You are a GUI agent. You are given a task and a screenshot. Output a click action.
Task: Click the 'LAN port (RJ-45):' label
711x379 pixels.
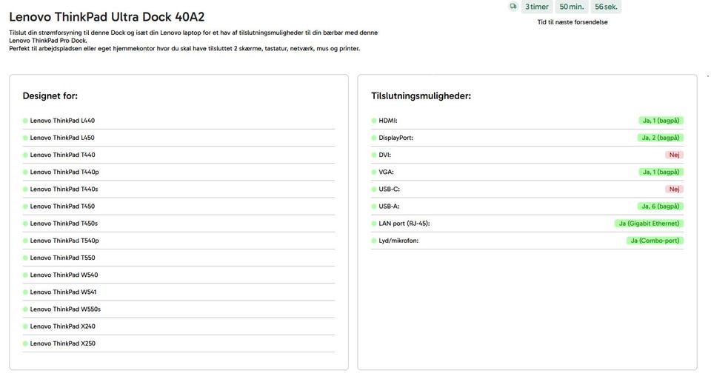tap(404, 224)
